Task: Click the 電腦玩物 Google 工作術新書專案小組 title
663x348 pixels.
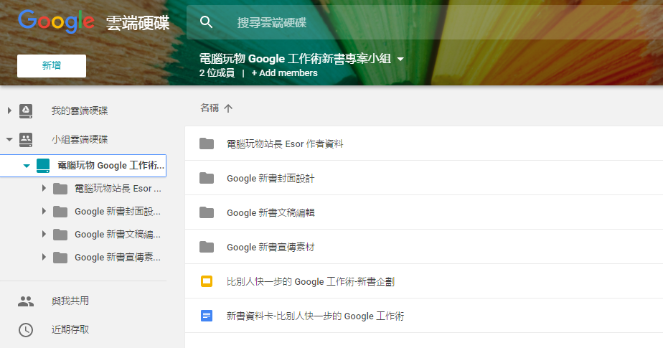Action: click(x=295, y=59)
